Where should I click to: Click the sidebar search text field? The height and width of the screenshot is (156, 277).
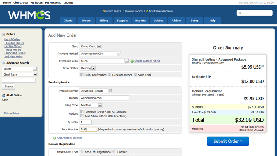[19, 80]
